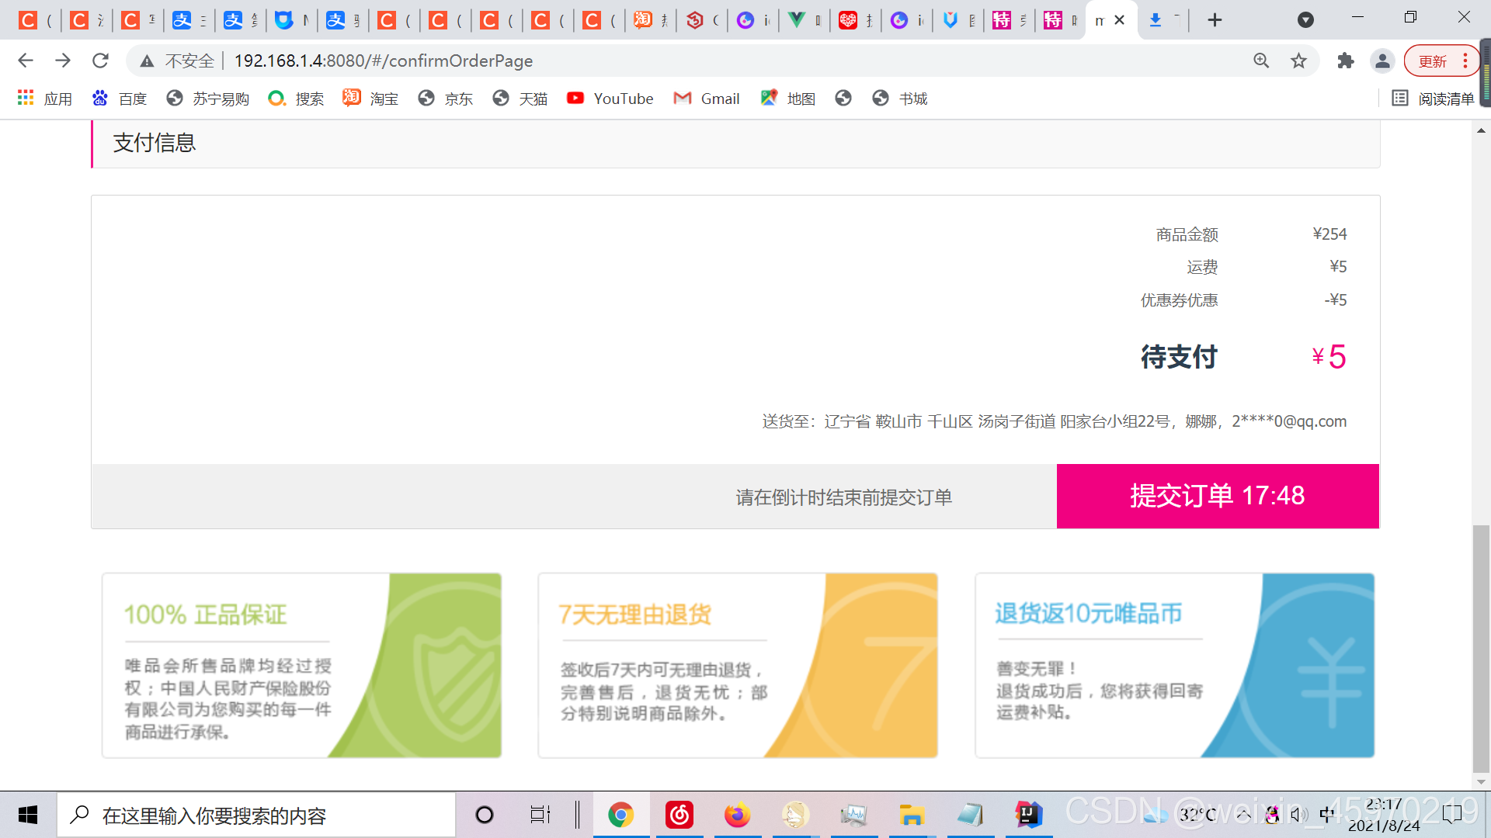
Task: Open the 京东 bookmark
Action: 444,99
